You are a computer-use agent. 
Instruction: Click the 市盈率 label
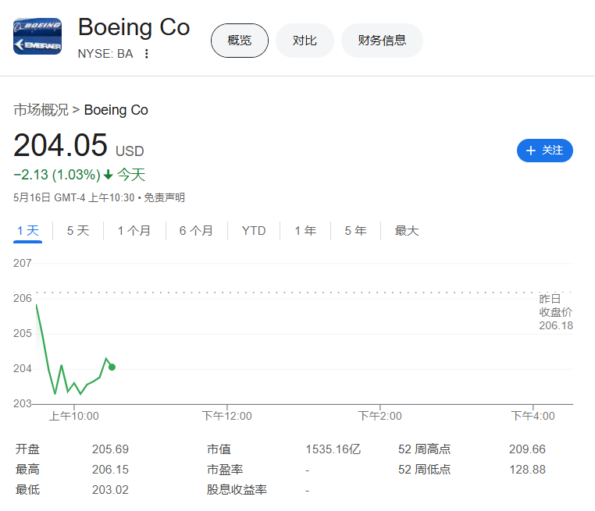point(225,470)
